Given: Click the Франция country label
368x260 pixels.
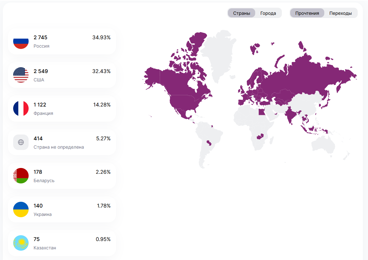Looking at the screenshot, I should [43, 113].
